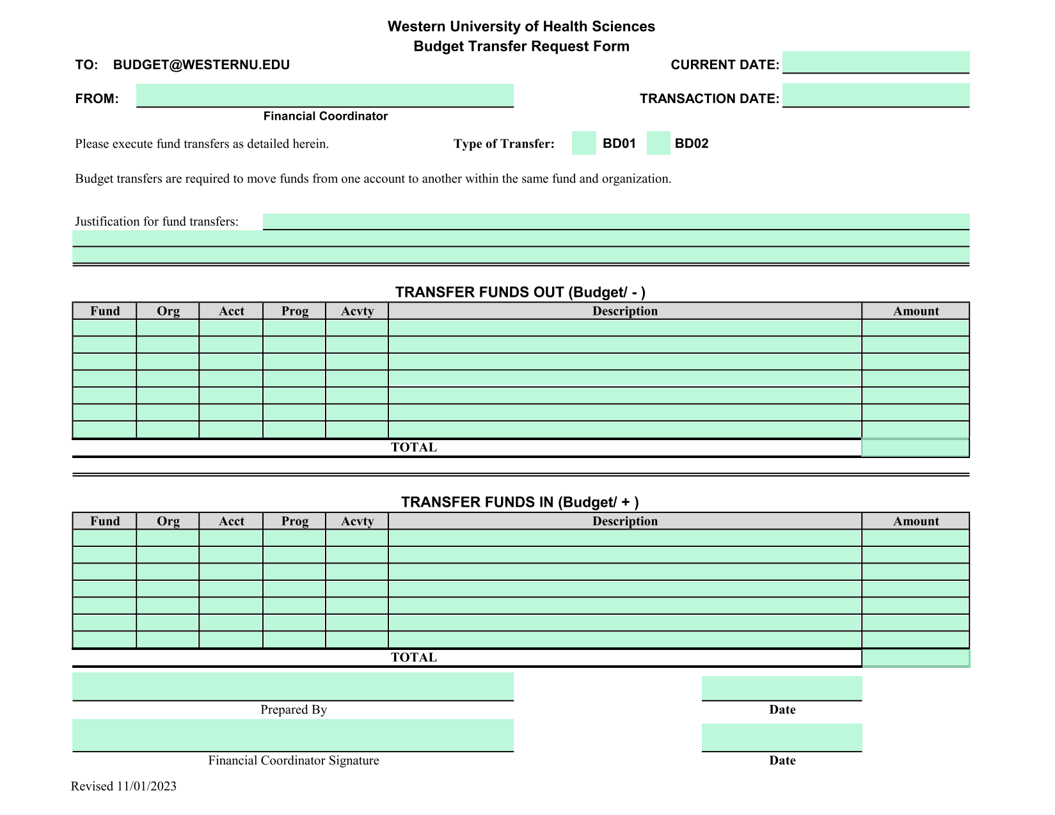Click first row Description cell in Transfer Funds In
1055x815 pixels.
click(x=625, y=537)
